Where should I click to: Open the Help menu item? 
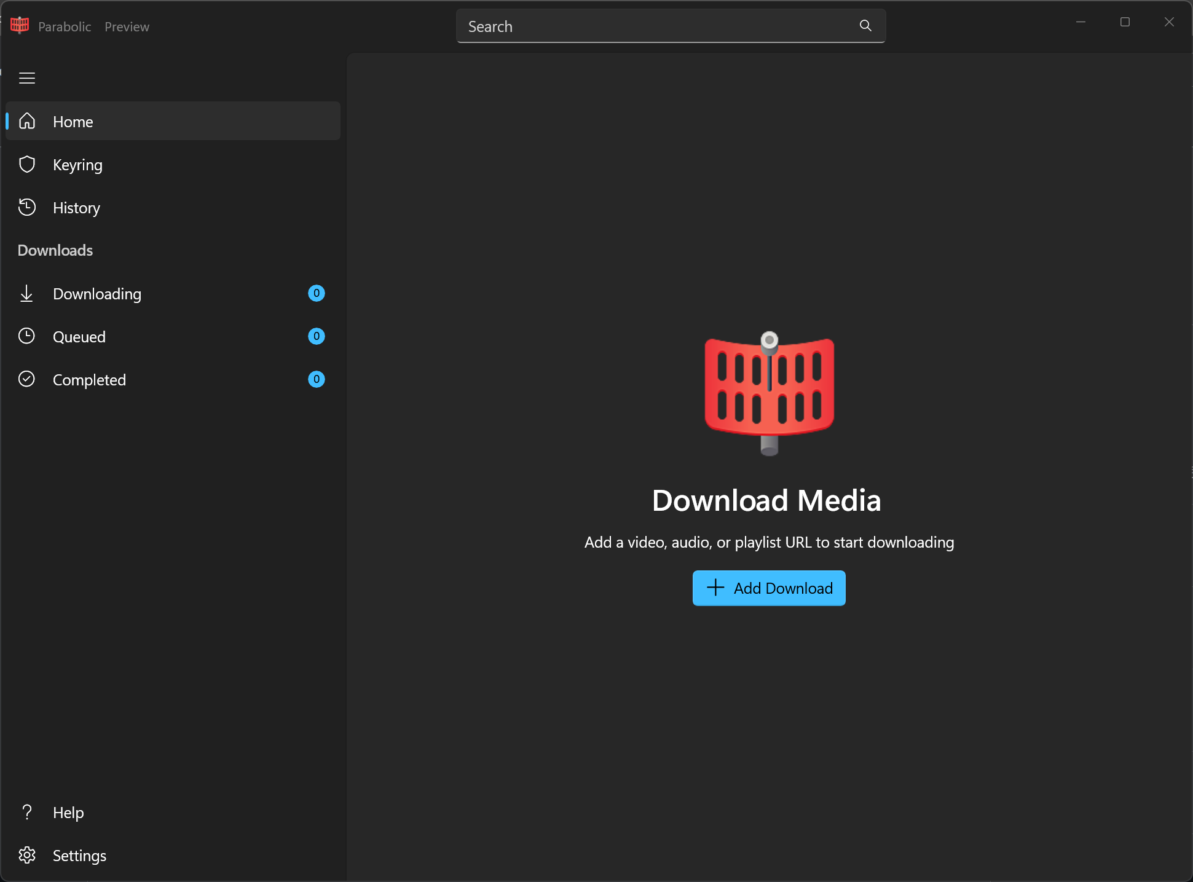[x=173, y=812]
